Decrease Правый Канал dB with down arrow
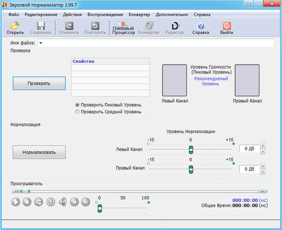 click(262, 172)
